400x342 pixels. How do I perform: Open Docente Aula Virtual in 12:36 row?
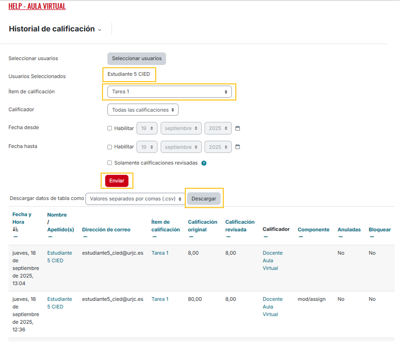273,307
